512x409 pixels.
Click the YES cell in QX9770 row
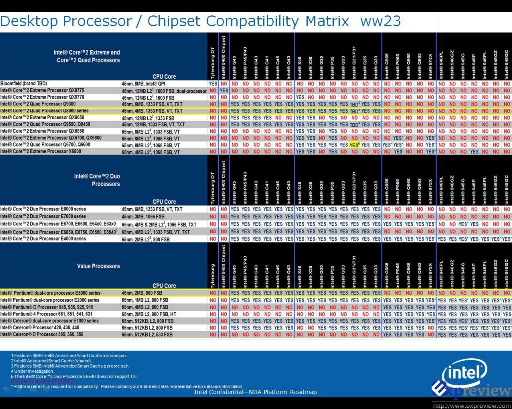pos(300,97)
